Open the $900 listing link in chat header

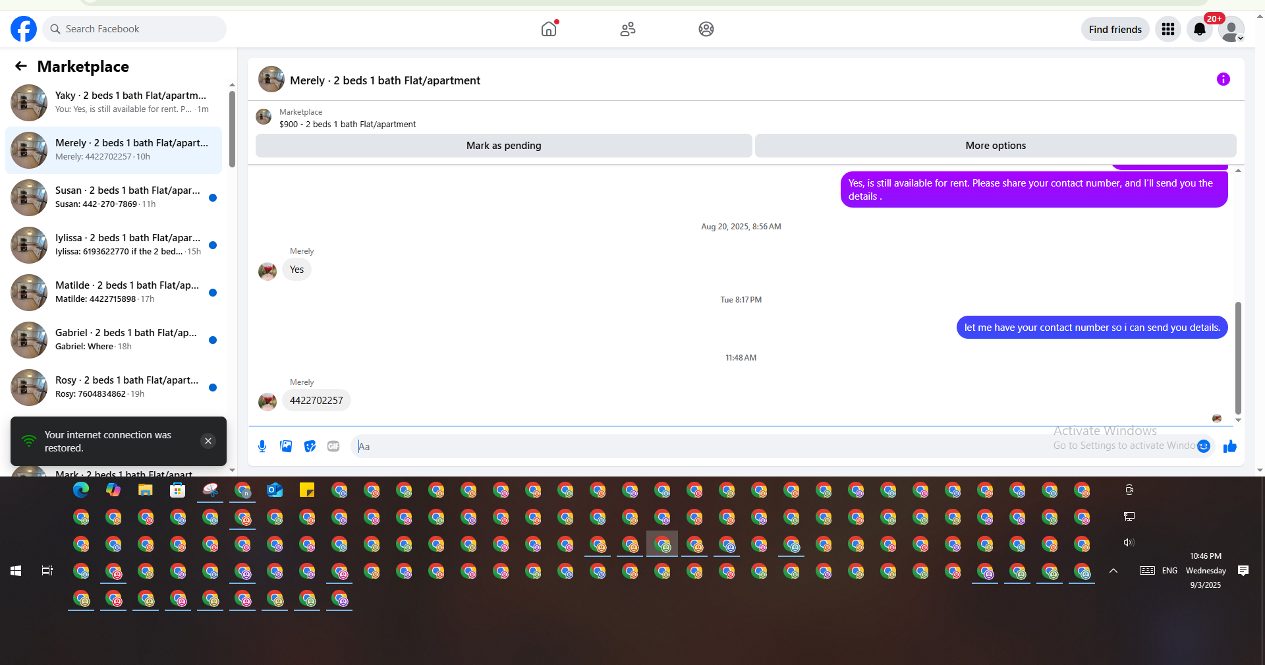(347, 124)
